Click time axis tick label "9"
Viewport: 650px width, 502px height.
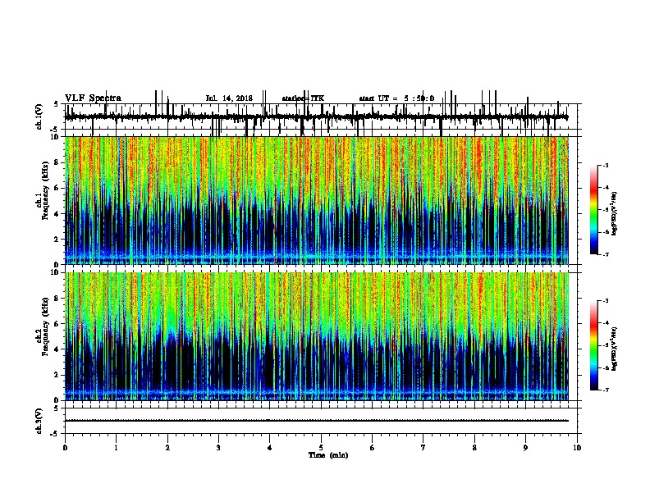click(x=525, y=448)
